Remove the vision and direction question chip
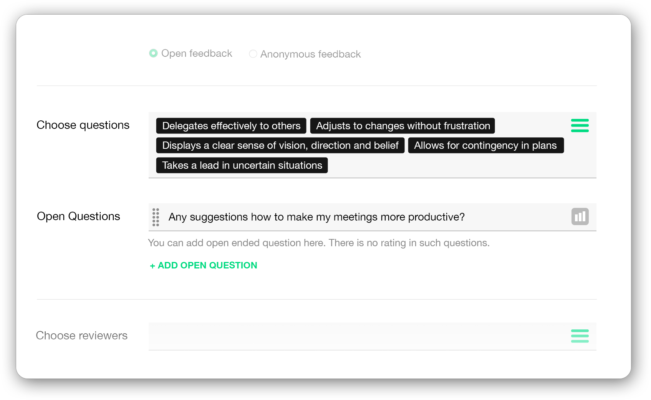This screenshot has height=400, width=651. click(x=280, y=145)
